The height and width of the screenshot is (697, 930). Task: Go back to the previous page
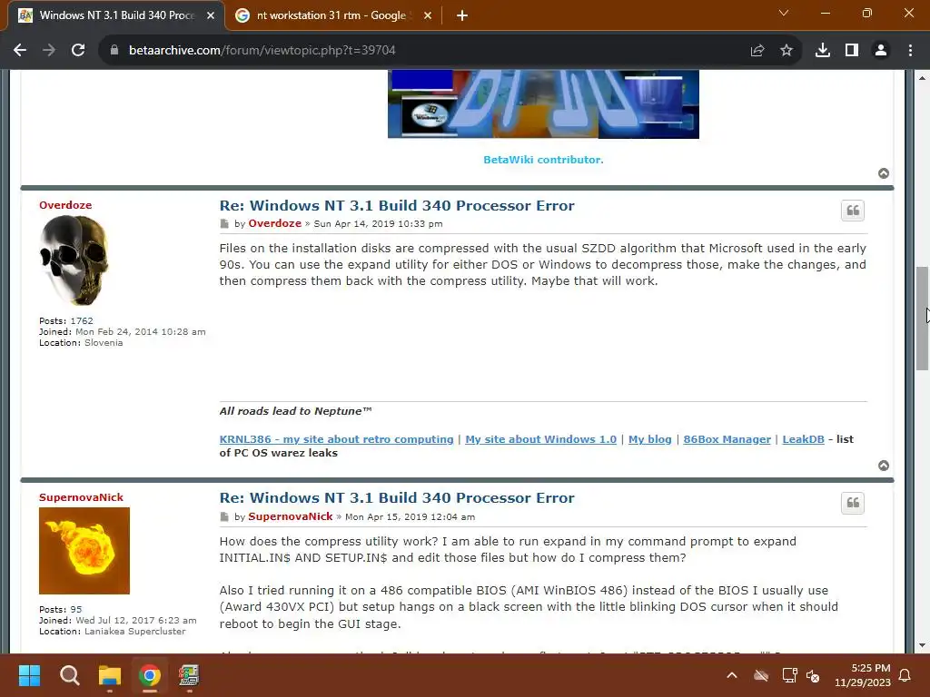[x=20, y=51]
